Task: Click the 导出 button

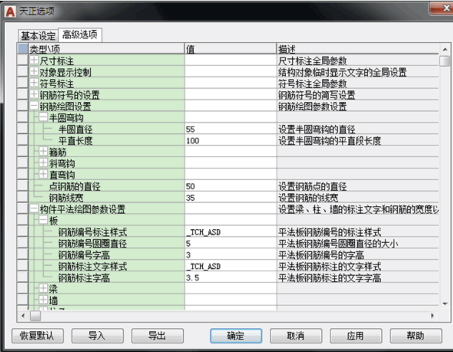Action: (157, 336)
